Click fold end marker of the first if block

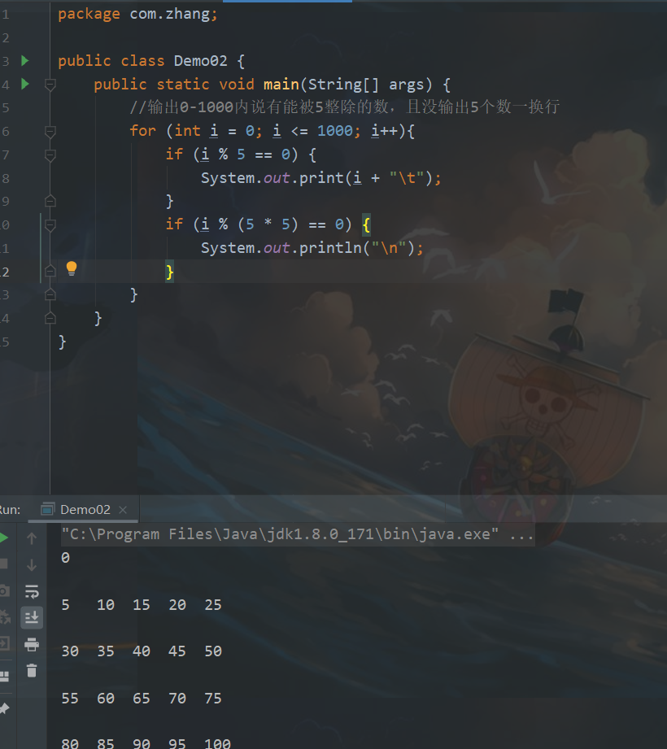(x=50, y=201)
